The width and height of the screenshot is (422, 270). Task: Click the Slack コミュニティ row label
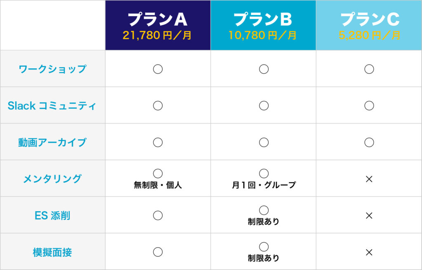pyautogui.click(x=52, y=106)
